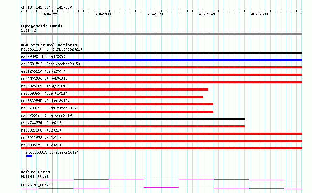Click the nsv5593780 red variant bar
Viewport: 312px width, 193px height.
pos(161,82)
